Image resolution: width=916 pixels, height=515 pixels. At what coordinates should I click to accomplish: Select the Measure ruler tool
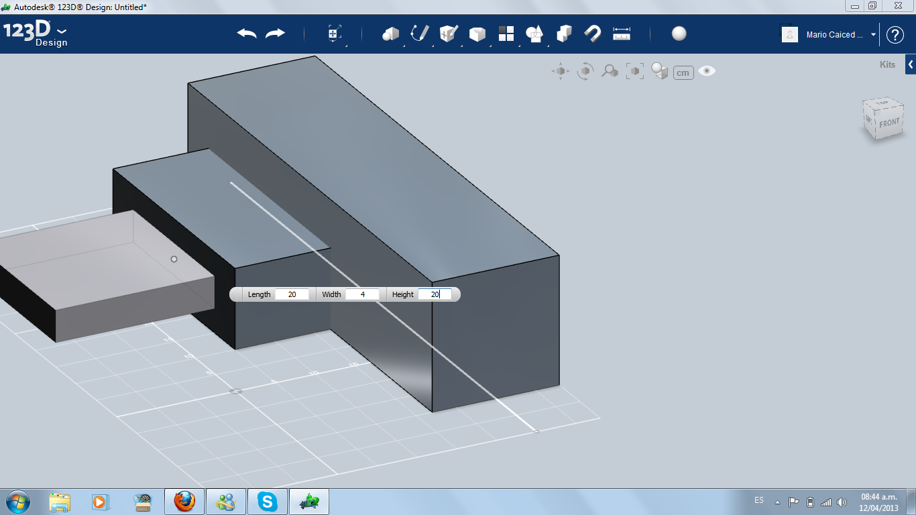[622, 34]
